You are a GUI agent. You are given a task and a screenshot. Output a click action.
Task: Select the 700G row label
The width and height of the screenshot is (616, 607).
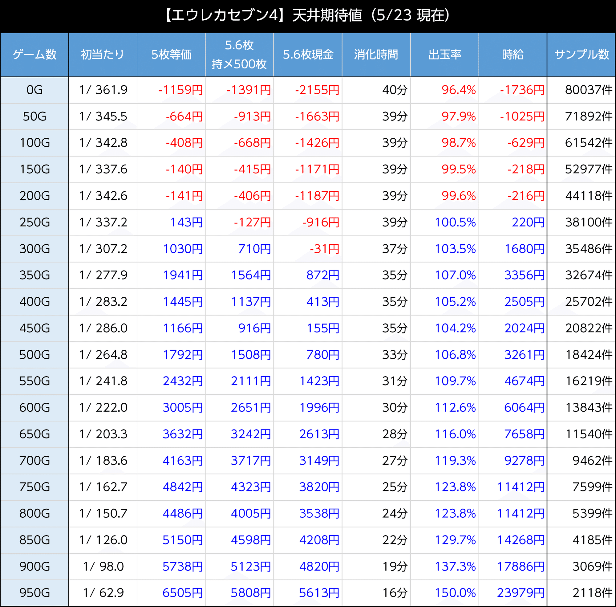click(x=34, y=460)
